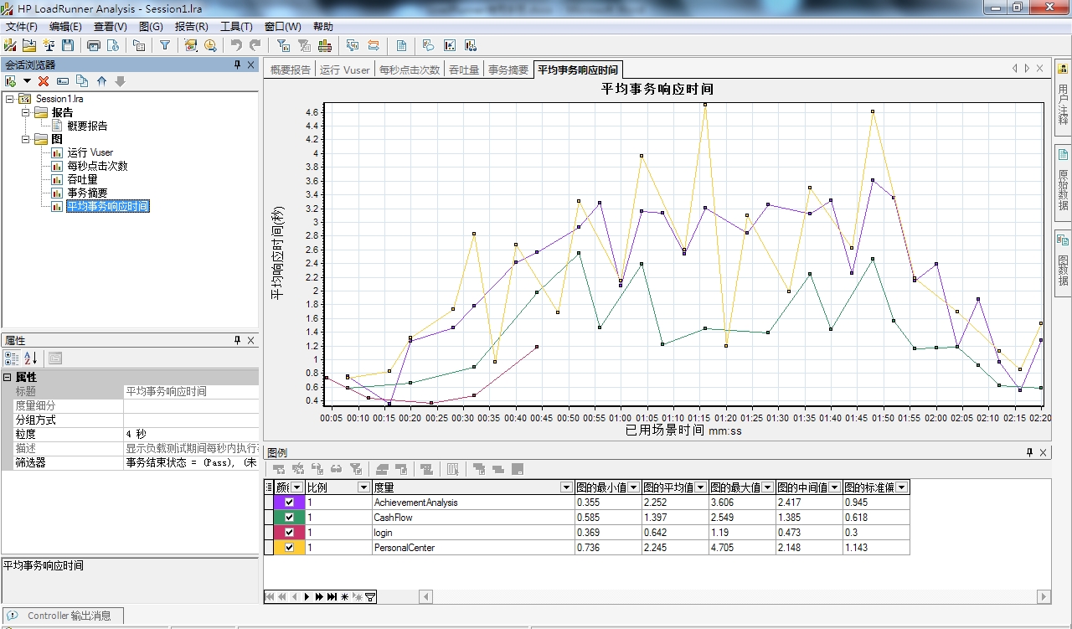Click the Undo arrow toolbar icon
The height and width of the screenshot is (629, 1072).
(x=236, y=45)
